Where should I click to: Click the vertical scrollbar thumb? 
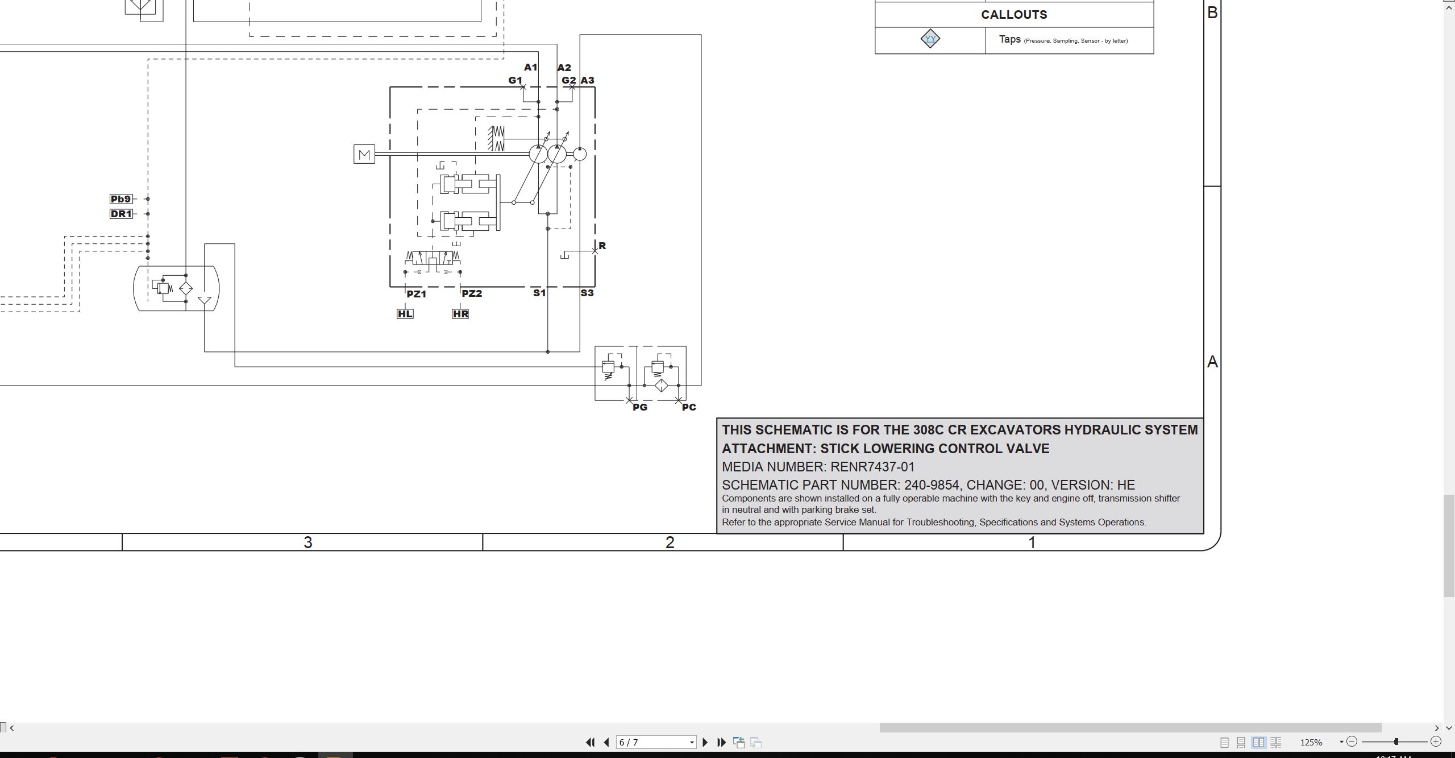coord(1449,546)
